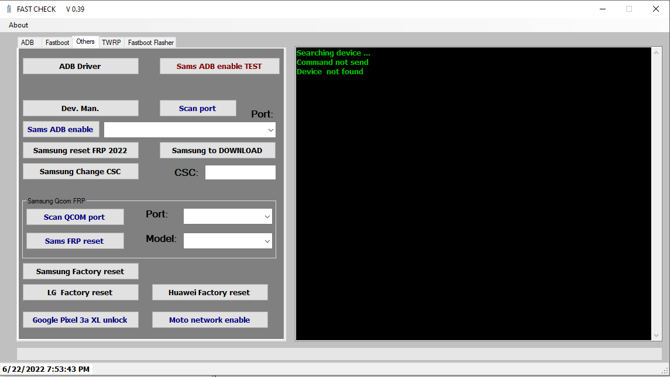Run Samsung Change CSC
This screenshot has width=670, height=377.
[x=80, y=171]
